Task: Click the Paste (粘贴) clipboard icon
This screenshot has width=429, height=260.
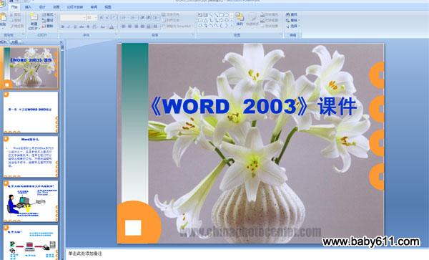Action: 3,17
